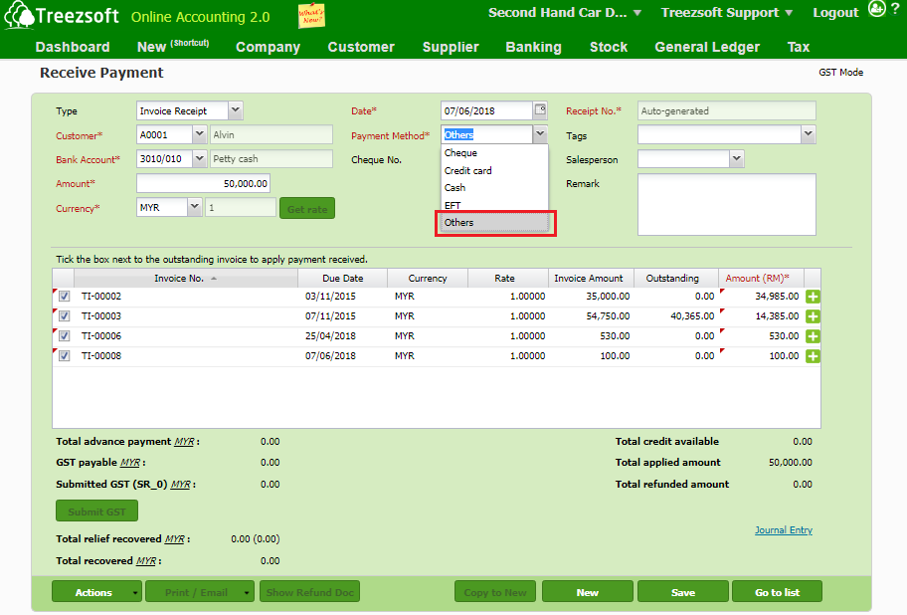Expand the Treezsoft Support menu
907x615 pixels.
(727, 13)
